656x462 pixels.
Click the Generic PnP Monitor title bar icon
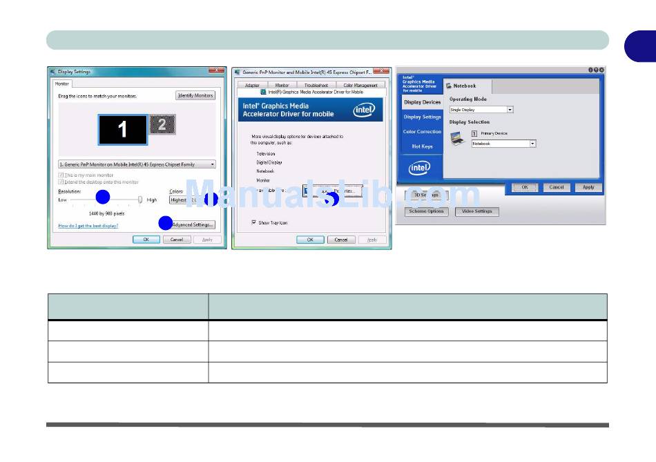238,73
